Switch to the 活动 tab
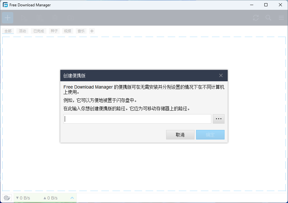 (22, 31)
